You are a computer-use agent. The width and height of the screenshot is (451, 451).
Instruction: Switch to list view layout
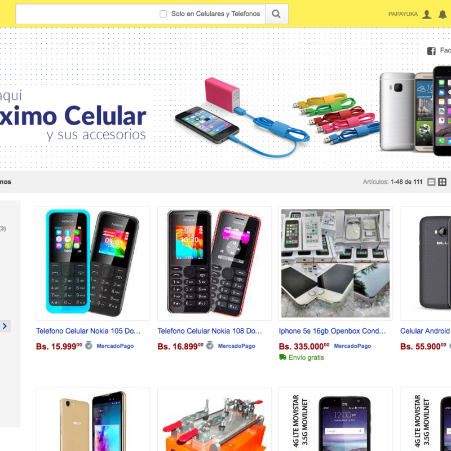click(431, 182)
